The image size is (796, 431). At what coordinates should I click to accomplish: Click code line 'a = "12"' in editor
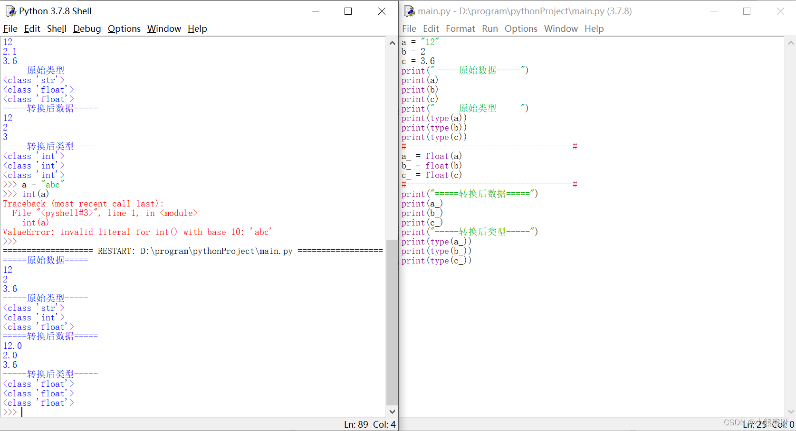pos(421,42)
